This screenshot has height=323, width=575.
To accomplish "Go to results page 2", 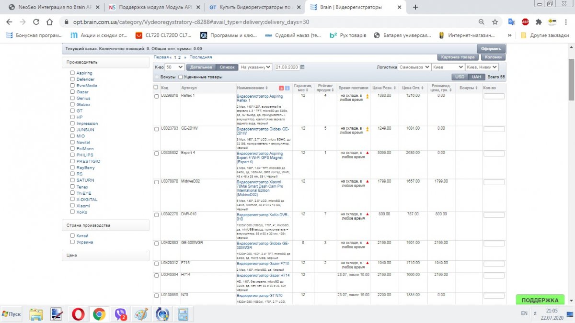I will point(180,57).
